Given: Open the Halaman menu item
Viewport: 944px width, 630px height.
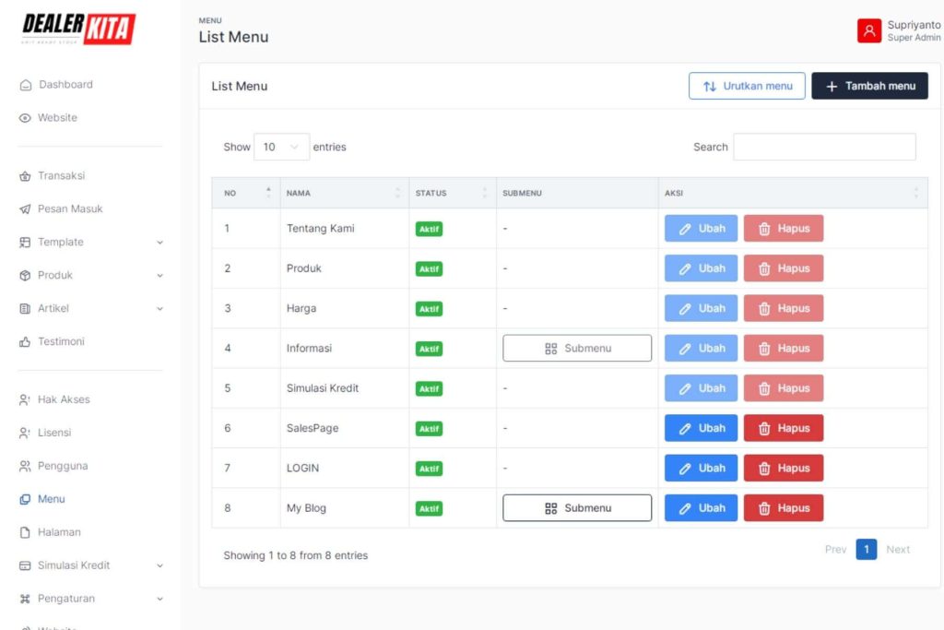Looking at the screenshot, I should tap(59, 532).
